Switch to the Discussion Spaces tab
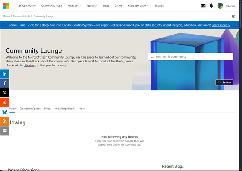Screen dimensions: 242x171 (x=30, y=109)
